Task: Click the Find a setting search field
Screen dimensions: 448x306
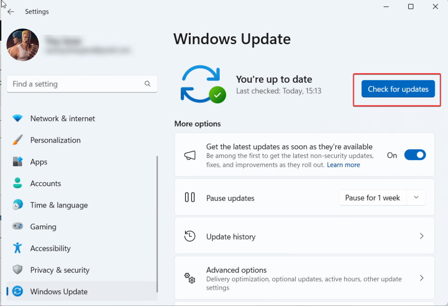Action: point(74,84)
